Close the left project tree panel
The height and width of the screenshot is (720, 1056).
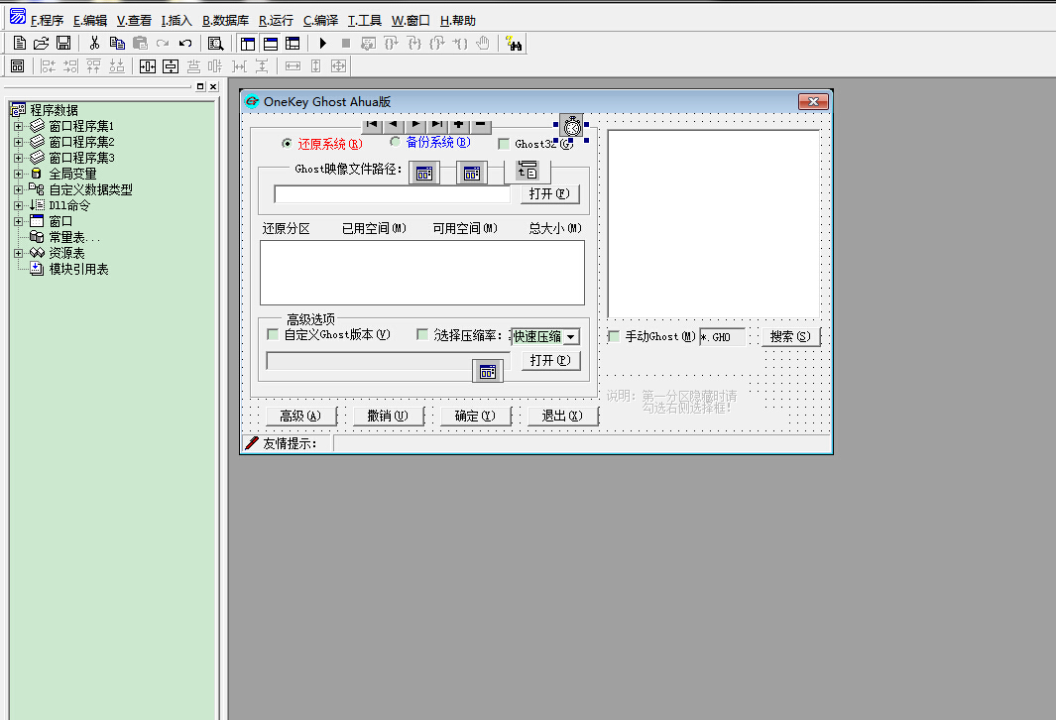(213, 87)
